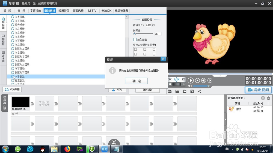Select the 向下扫出 effect
This screenshot has width=273, height=153.
pyautogui.click(x=18, y=21)
